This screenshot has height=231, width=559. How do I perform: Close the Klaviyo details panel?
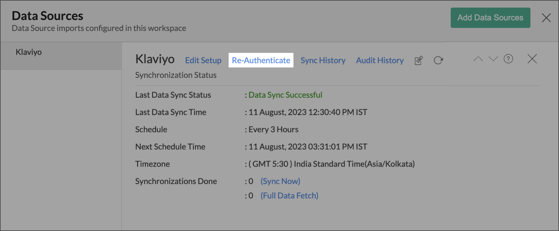pos(532,59)
